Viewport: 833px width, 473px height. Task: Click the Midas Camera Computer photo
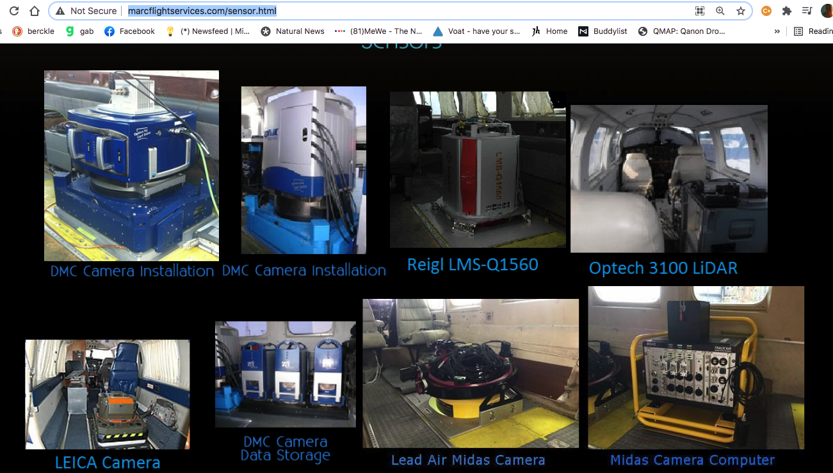pos(696,367)
